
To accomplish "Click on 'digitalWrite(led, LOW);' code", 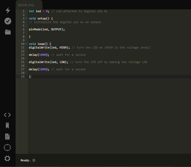I will click(49, 62).
